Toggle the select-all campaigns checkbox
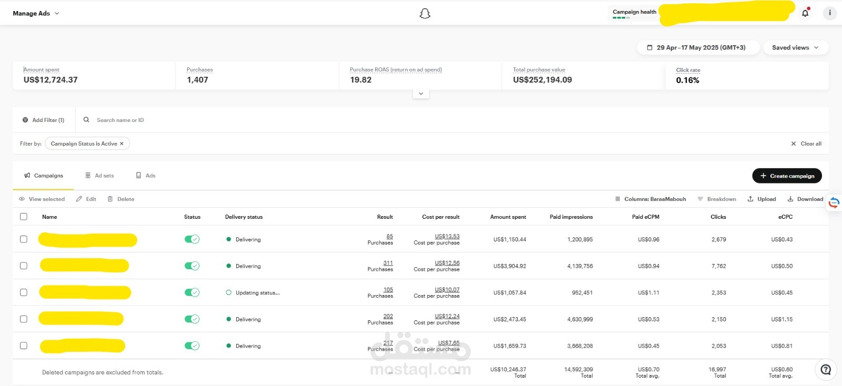The width and height of the screenshot is (842, 386). coord(24,217)
